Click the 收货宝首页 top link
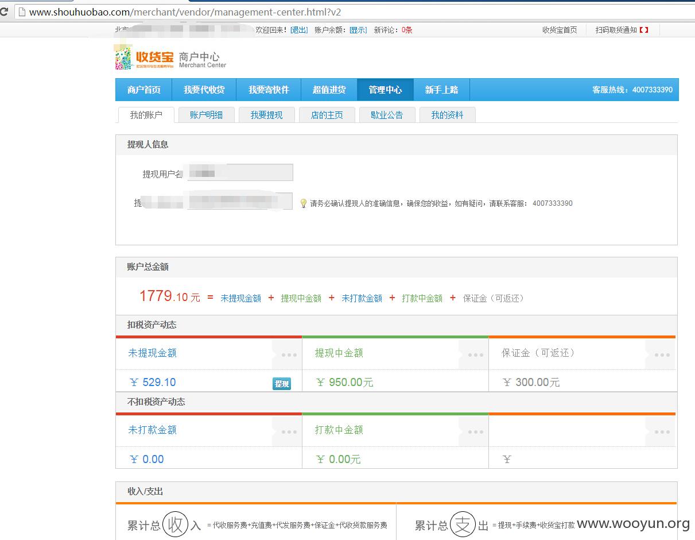Screen dimensions: 695x540 click(560, 30)
